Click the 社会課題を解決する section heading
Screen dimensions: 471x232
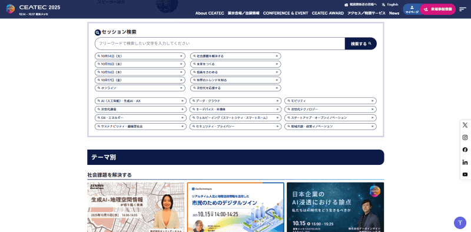[110, 175]
